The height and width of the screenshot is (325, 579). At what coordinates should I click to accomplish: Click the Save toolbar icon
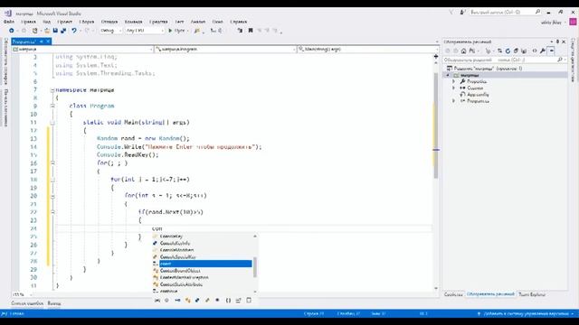(x=55, y=31)
